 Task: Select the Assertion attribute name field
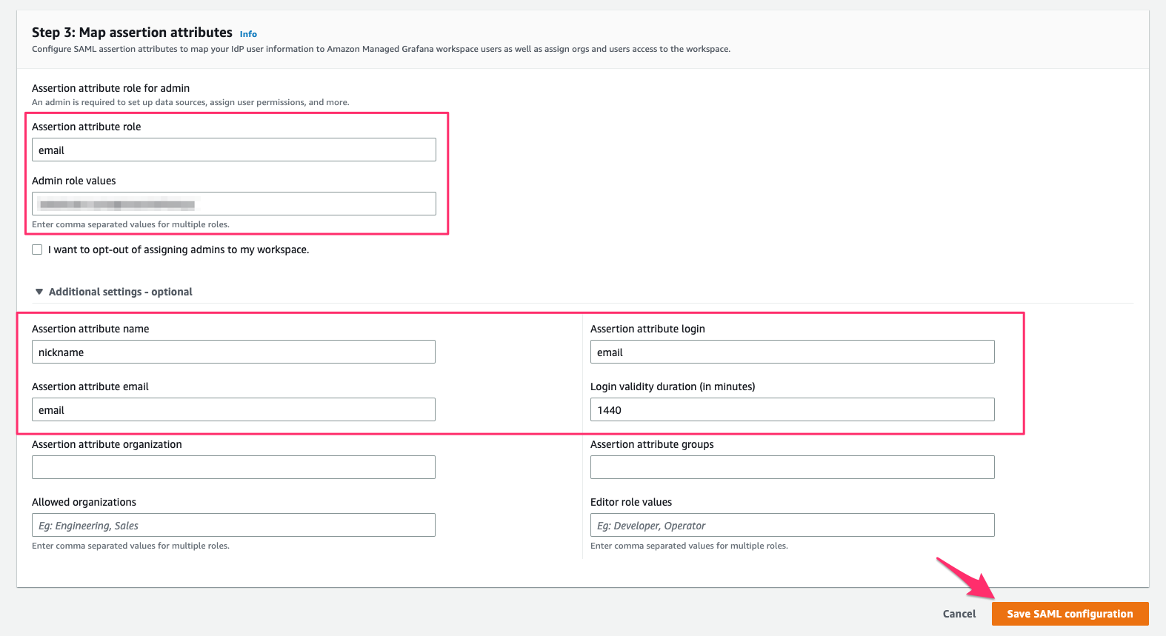tap(233, 352)
